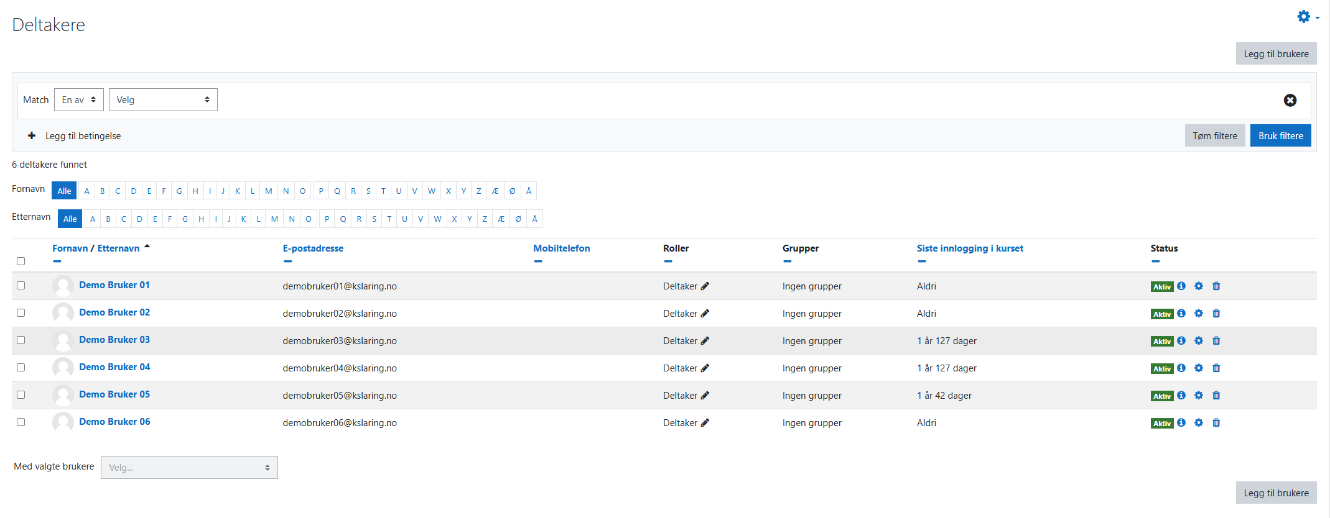Open 'Med valgte brukere' dropdown

[x=189, y=468]
